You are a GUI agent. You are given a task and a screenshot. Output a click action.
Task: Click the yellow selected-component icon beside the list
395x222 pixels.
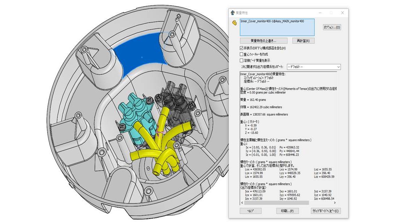tap(235, 23)
